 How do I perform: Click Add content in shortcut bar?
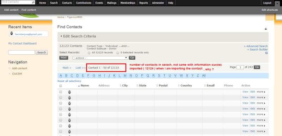[11, 10]
